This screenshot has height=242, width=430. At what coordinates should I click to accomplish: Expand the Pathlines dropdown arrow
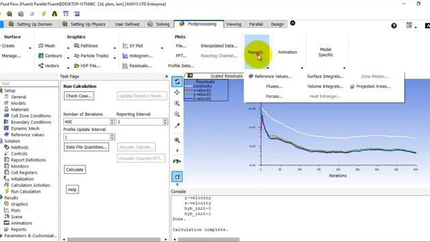(x=115, y=48)
